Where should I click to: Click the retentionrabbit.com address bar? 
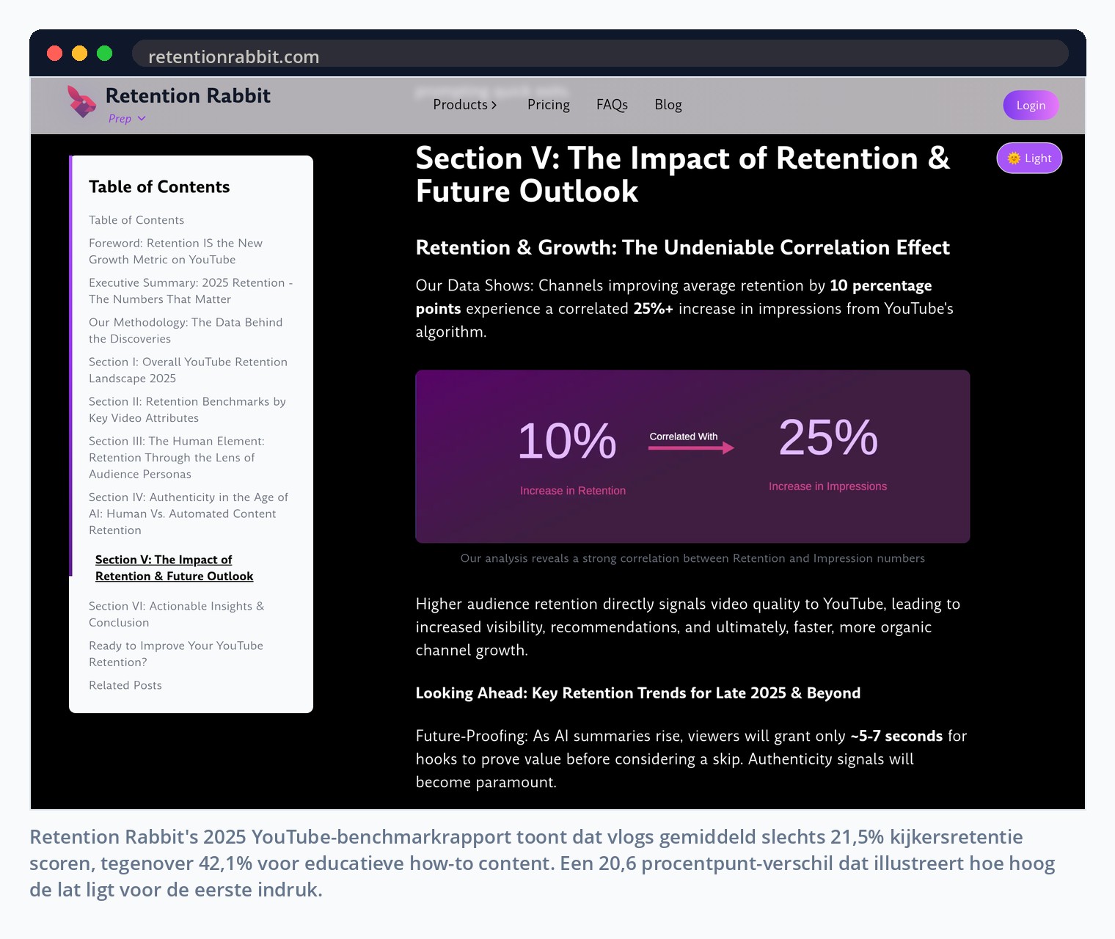[x=600, y=55]
